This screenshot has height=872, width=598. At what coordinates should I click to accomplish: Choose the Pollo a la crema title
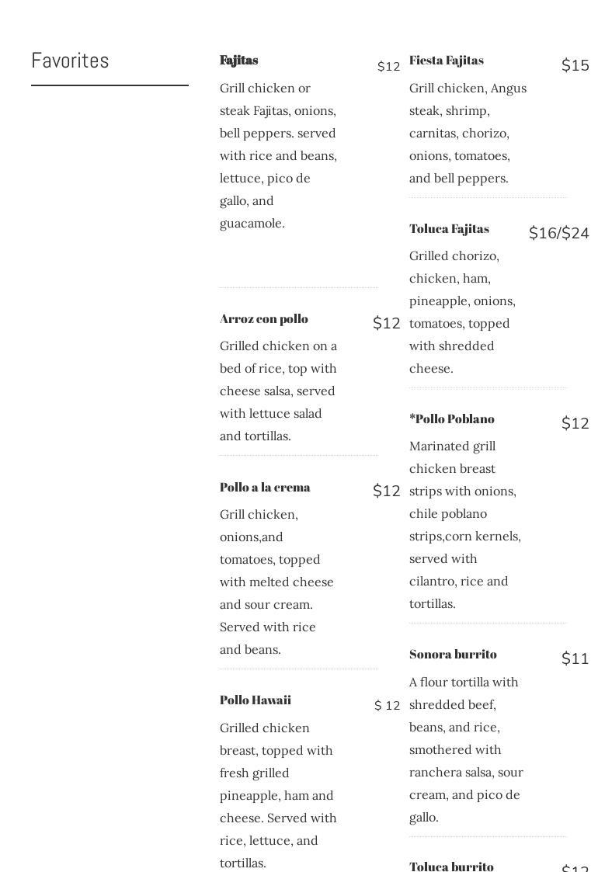(x=265, y=487)
